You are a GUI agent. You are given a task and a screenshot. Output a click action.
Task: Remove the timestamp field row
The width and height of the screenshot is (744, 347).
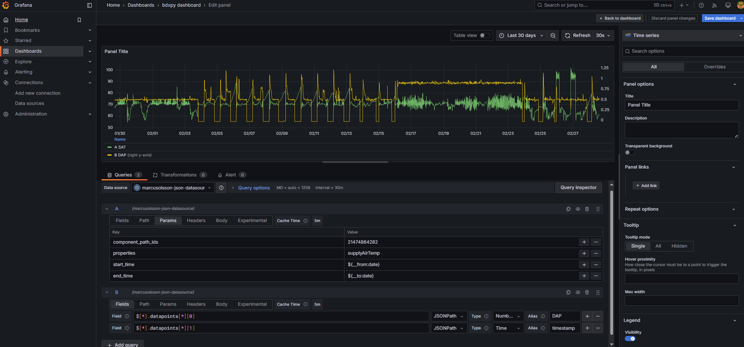598,328
